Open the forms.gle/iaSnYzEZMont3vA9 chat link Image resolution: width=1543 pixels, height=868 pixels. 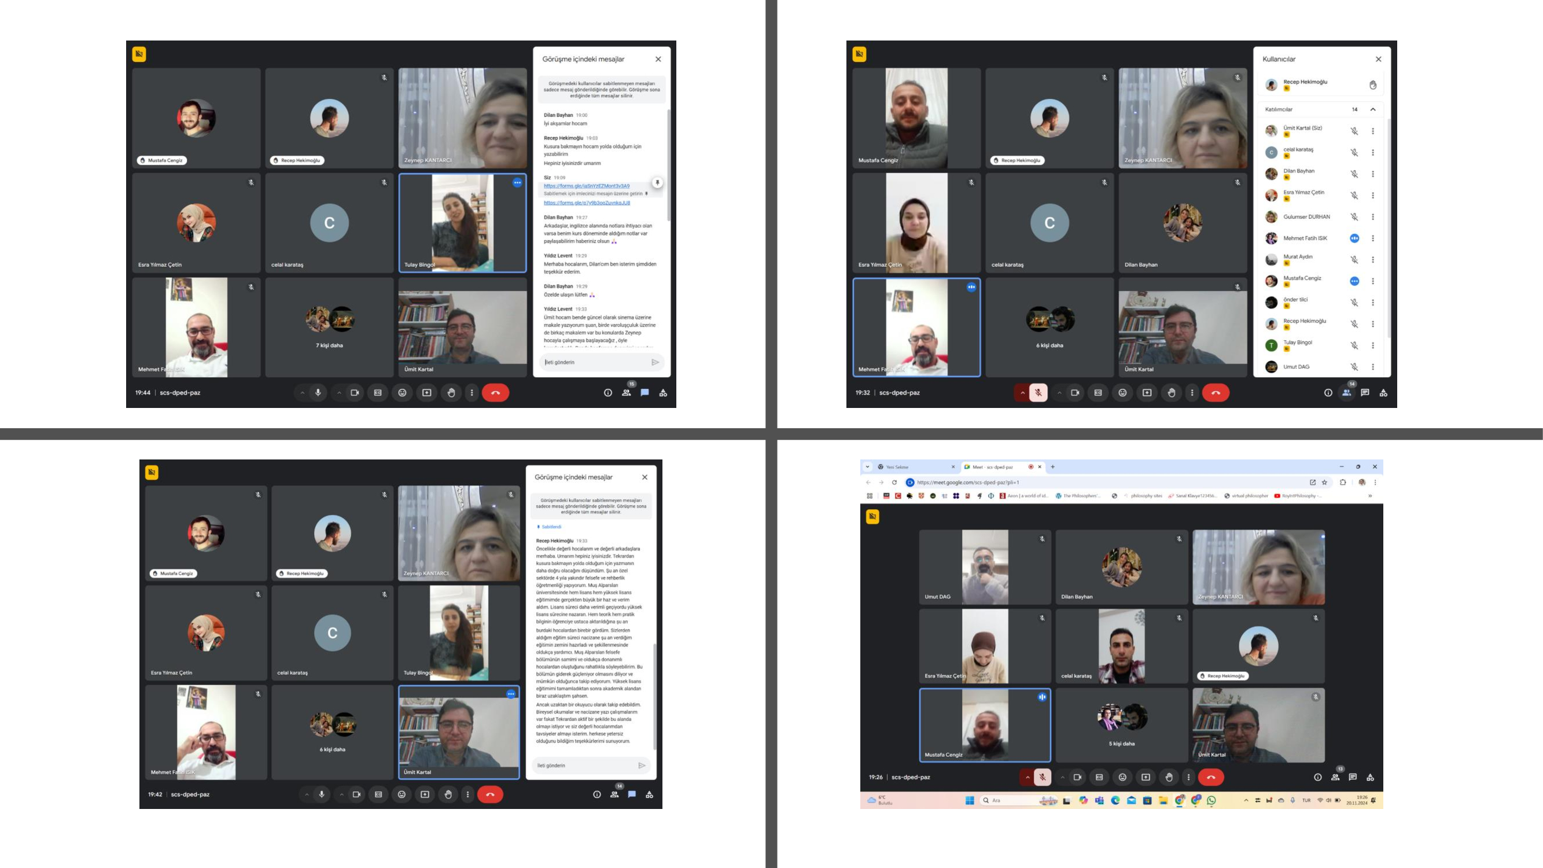click(x=587, y=186)
